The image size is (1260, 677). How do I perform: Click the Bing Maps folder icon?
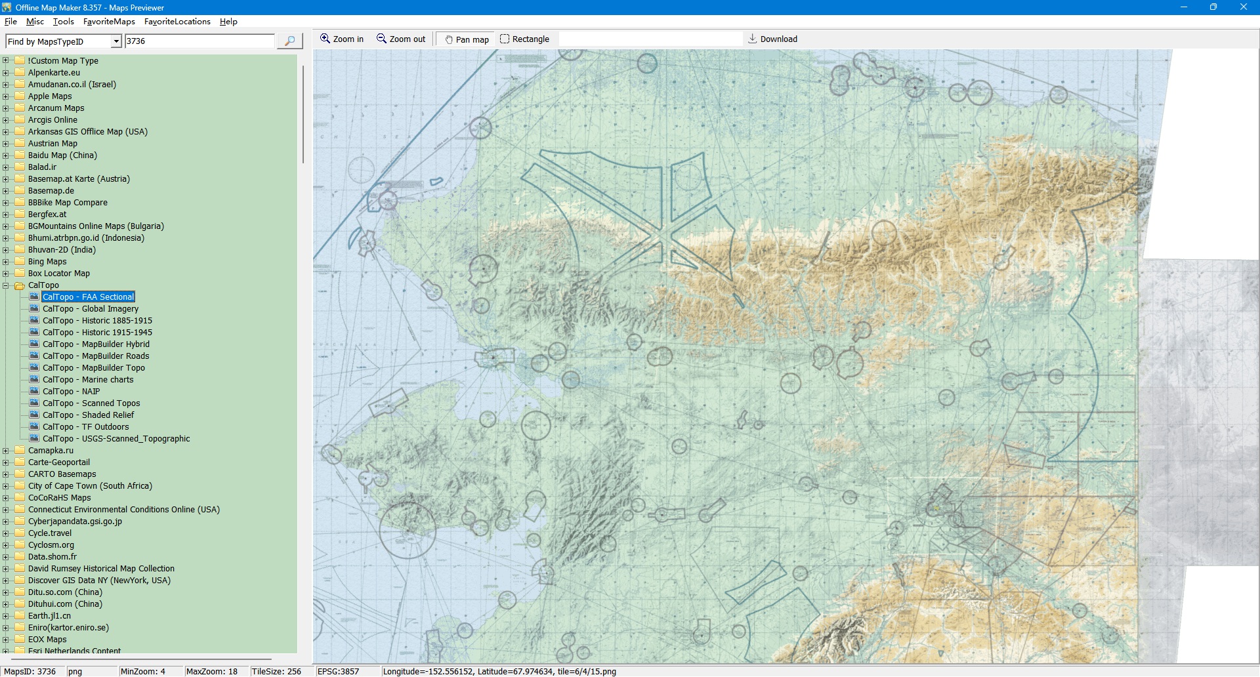(x=20, y=262)
